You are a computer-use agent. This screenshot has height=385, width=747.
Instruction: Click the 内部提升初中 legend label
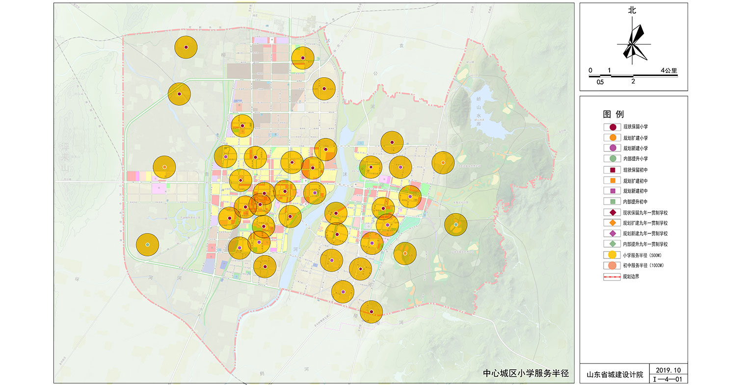click(x=636, y=202)
